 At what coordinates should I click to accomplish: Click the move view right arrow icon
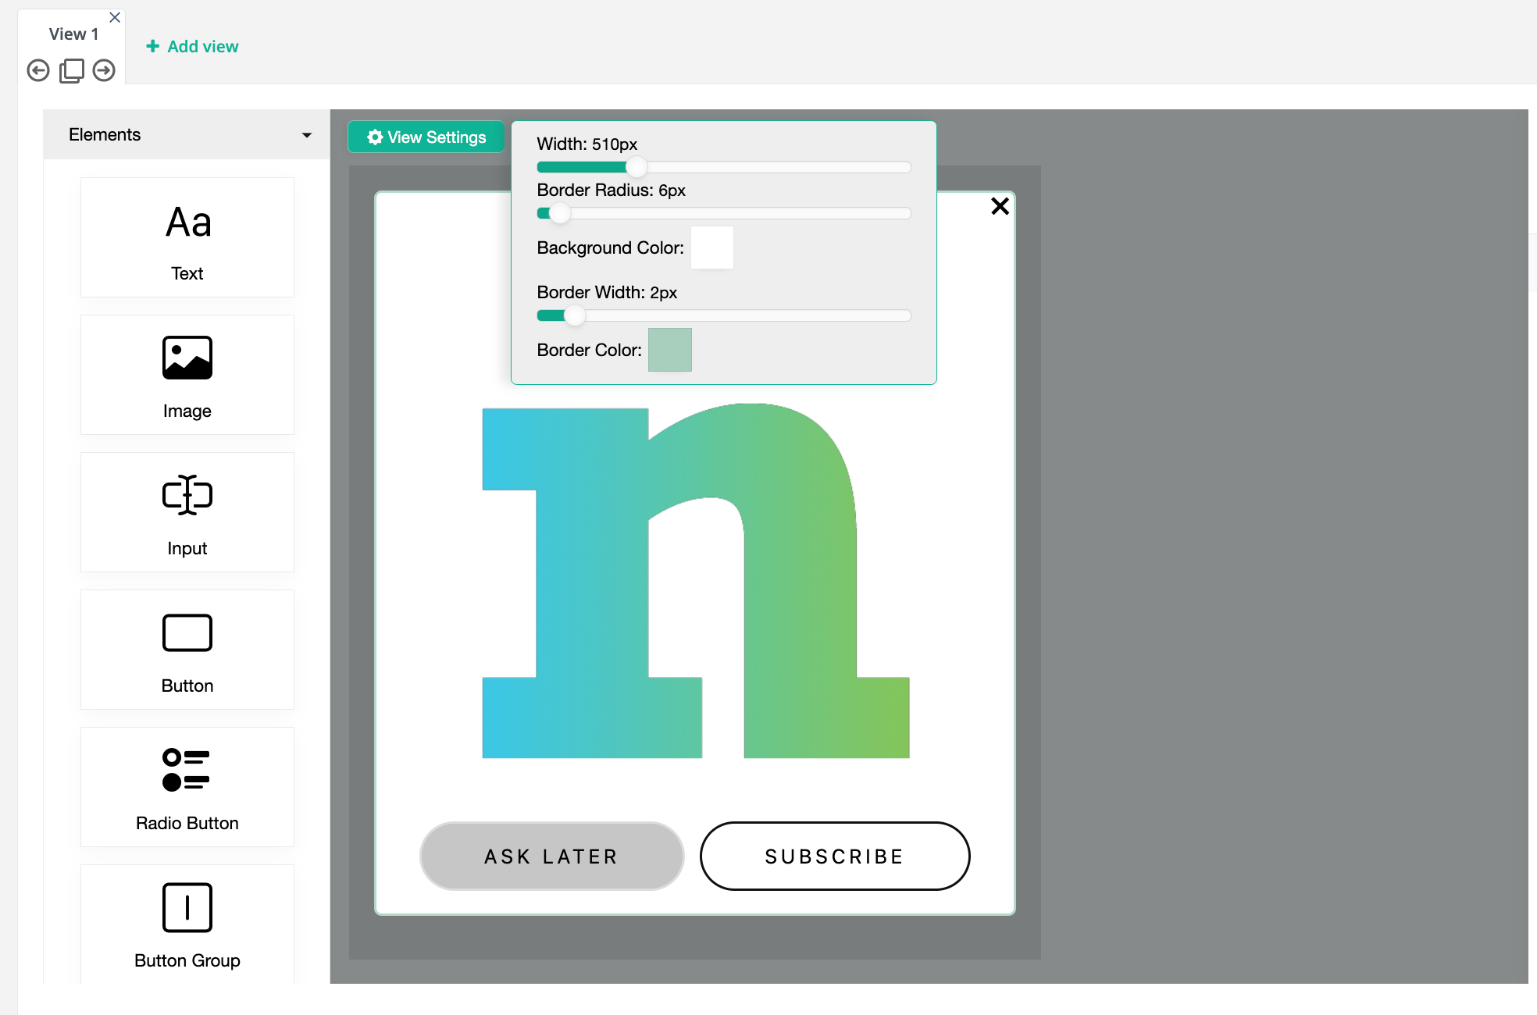[x=104, y=71]
